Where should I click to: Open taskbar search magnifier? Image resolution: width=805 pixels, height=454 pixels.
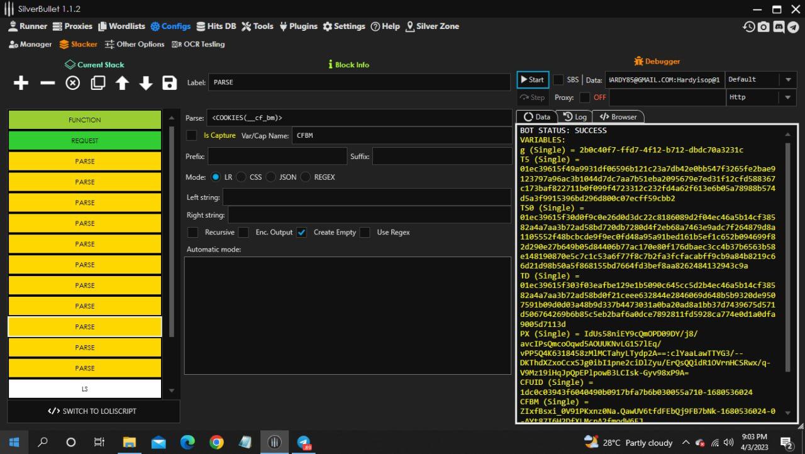pyautogui.click(x=43, y=442)
